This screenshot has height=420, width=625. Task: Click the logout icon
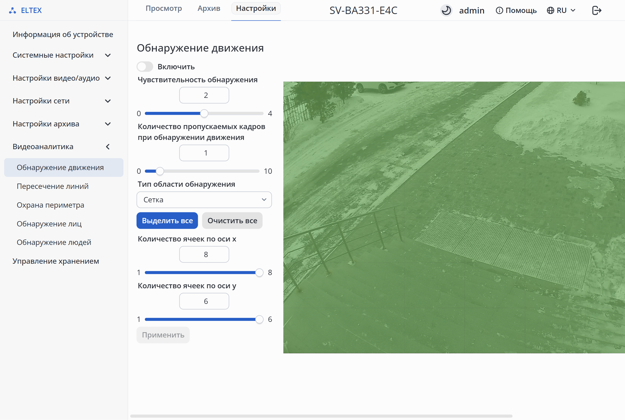coord(597,10)
